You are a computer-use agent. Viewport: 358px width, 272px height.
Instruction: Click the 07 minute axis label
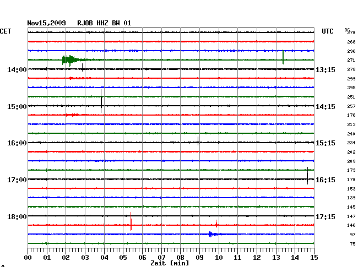161,257
